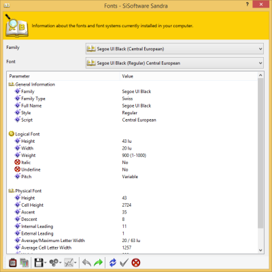This screenshot has height=272, width=272.
Task: Cancel with the red X toolbar icon
Action: tap(136, 262)
